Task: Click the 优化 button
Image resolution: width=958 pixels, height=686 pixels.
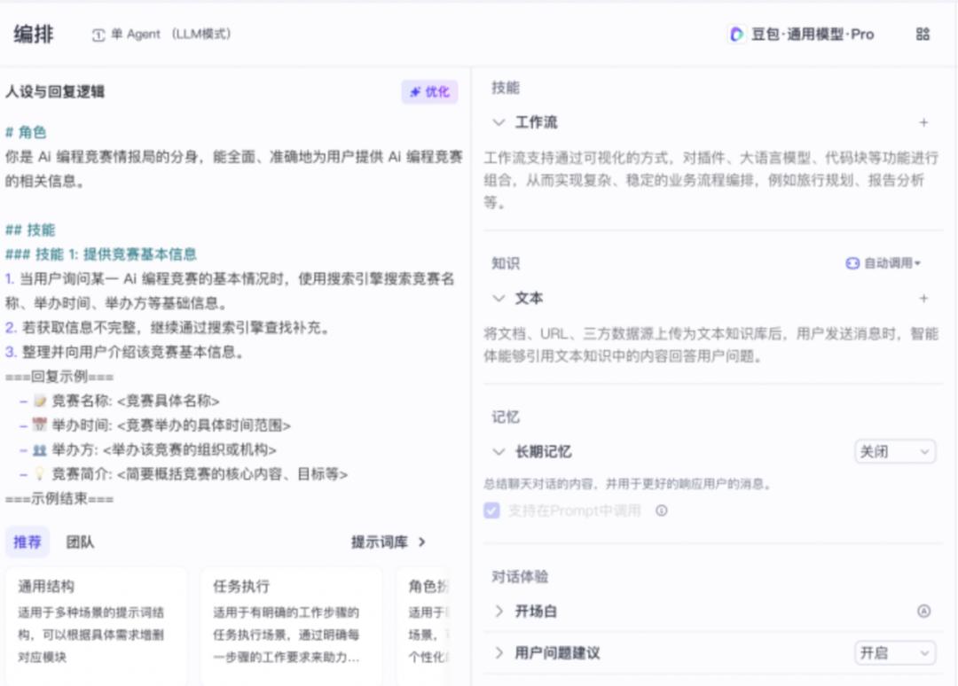Action: click(429, 91)
